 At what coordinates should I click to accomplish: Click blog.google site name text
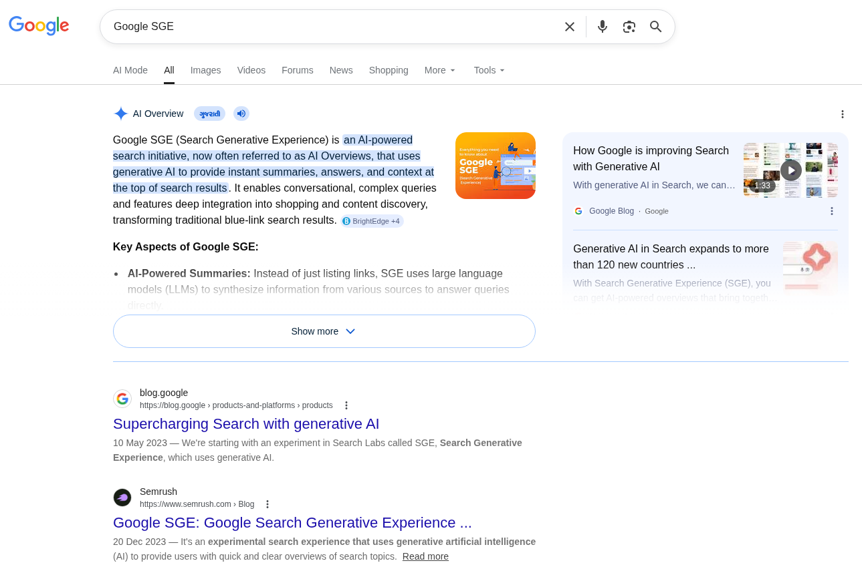(164, 393)
